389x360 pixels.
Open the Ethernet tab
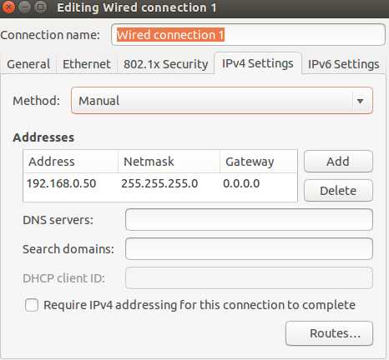point(87,64)
